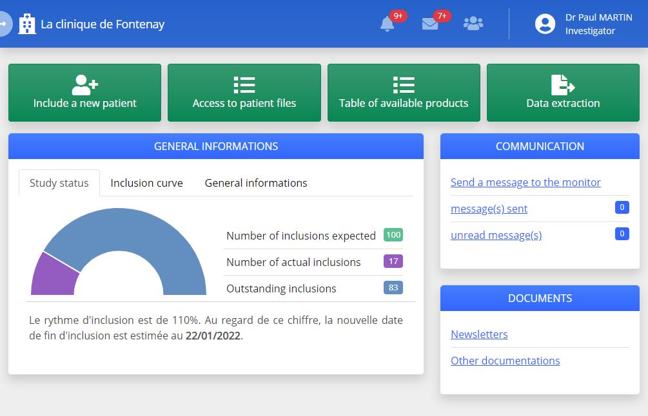Open the envelope messages icon

pos(430,24)
